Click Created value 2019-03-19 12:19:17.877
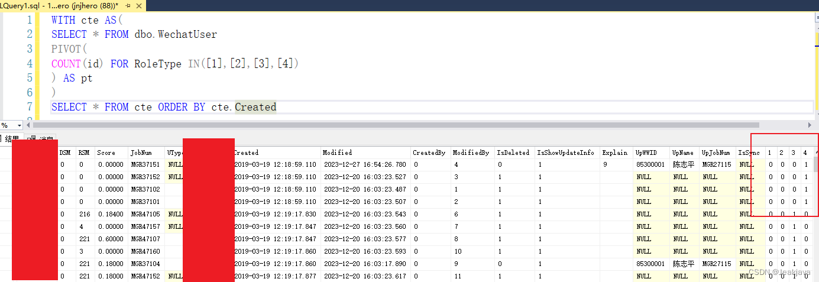The image size is (819, 282). coord(277,276)
